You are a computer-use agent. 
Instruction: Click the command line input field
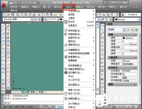34,103
